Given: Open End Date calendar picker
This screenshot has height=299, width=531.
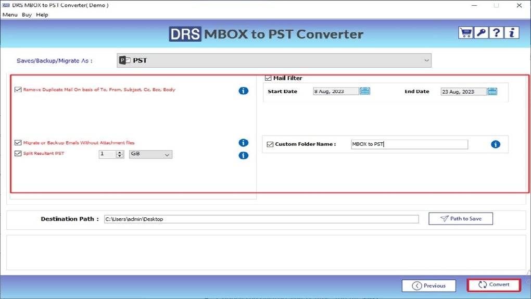Looking at the screenshot, I should (492, 92).
